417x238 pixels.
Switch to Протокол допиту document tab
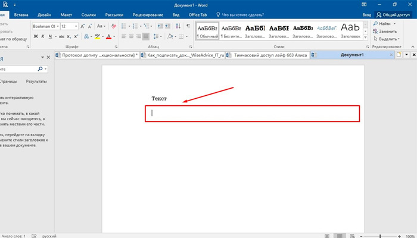97,55
